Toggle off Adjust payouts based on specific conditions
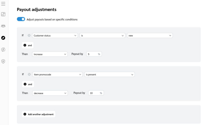 tap(21, 19)
